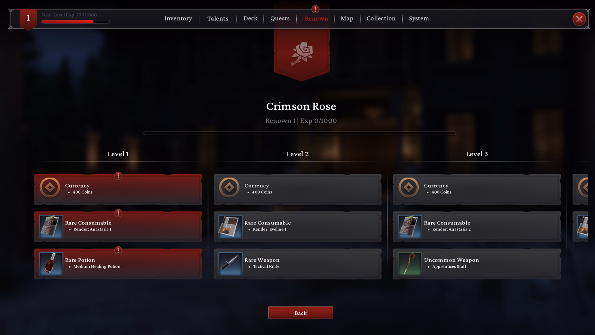Select the Tactical Knife weapon icon
The height and width of the screenshot is (335, 595).
pyautogui.click(x=231, y=264)
